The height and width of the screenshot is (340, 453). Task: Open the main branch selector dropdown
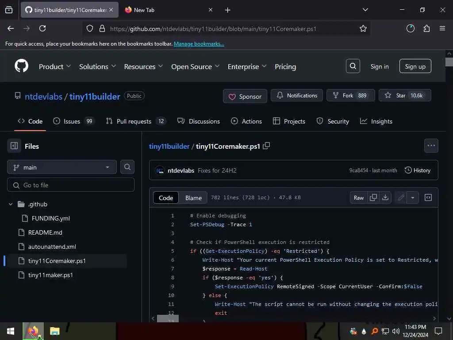click(62, 167)
